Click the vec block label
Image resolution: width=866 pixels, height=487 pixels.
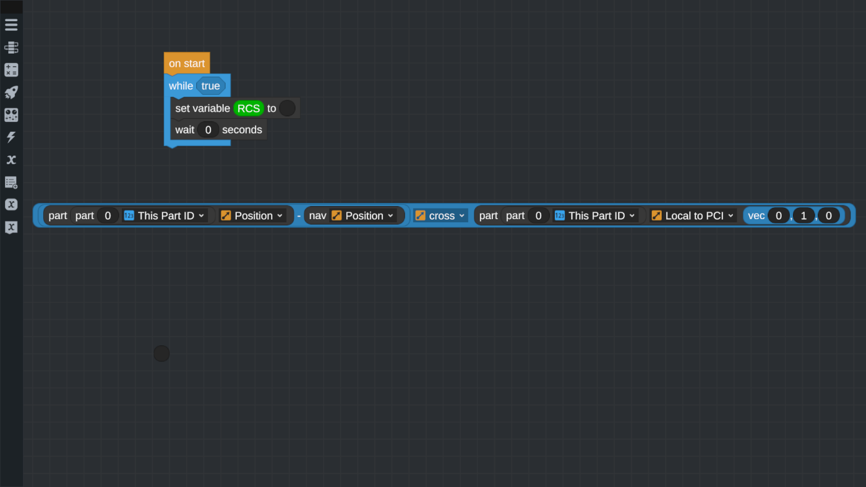(x=756, y=215)
